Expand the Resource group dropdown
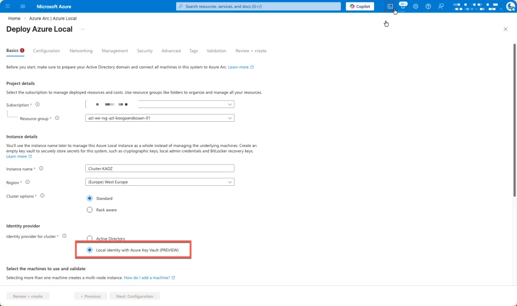 pyautogui.click(x=160, y=118)
